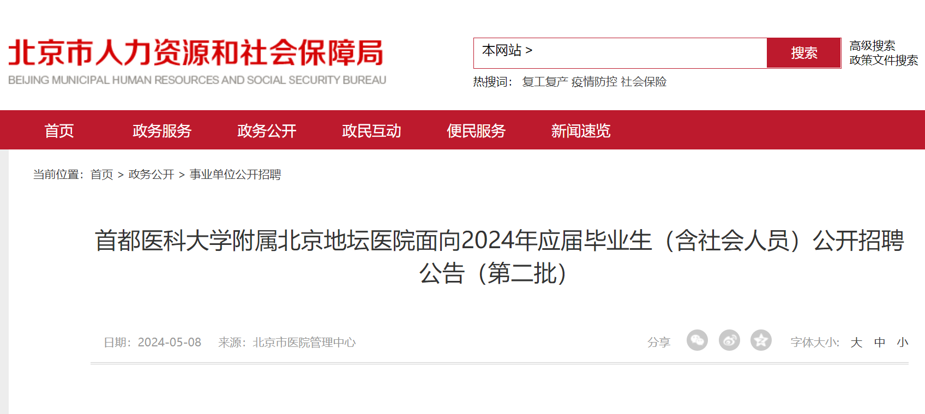Viewport: 925px width, 414px height.
Task: Open the 本网站 search scope dropdown
Action: point(507,51)
